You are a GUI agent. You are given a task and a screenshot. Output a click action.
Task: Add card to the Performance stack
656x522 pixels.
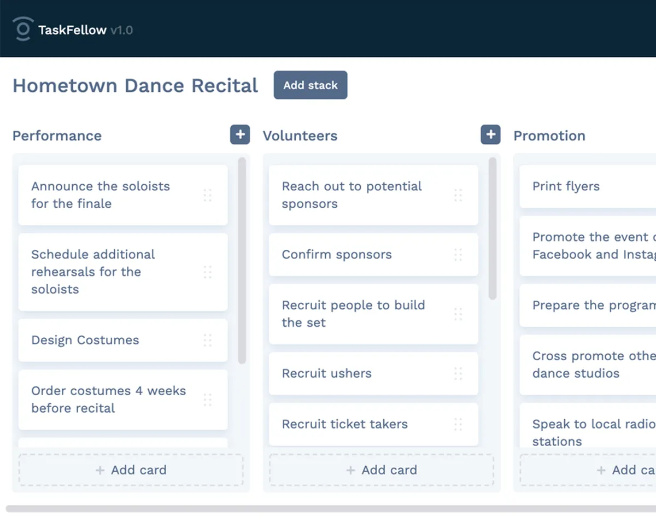[x=131, y=470]
